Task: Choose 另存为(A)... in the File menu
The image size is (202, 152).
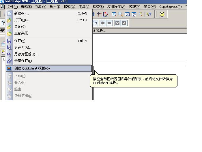Action: (49, 47)
